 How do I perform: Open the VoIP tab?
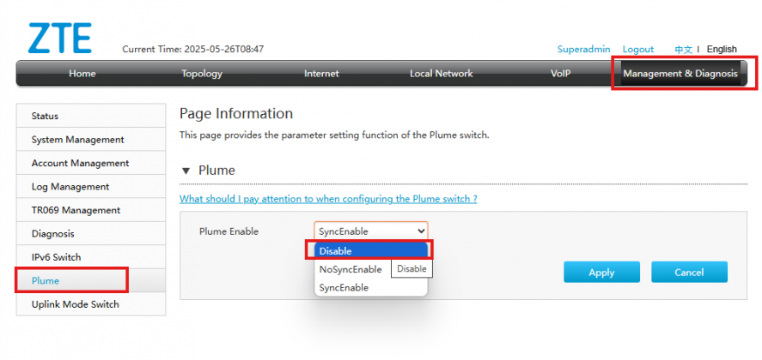(560, 74)
